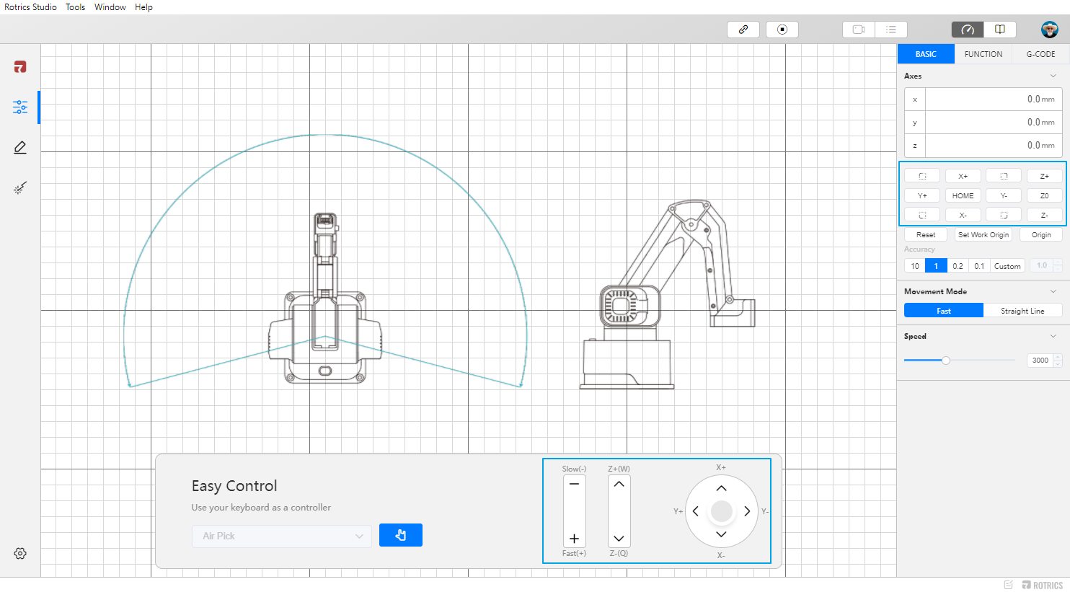
Task: Collapse the Axes section chevron
Action: [1053, 76]
